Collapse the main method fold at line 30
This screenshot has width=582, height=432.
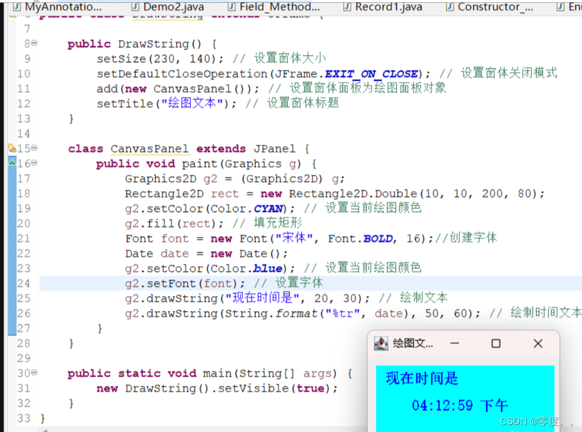tap(33, 373)
